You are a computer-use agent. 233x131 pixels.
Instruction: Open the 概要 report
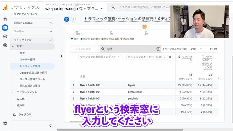point(22,53)
